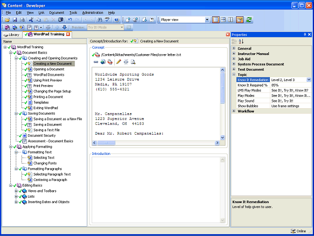Switch to the Library tab
The width and height of the screenshot is (314, 236).
11,35
